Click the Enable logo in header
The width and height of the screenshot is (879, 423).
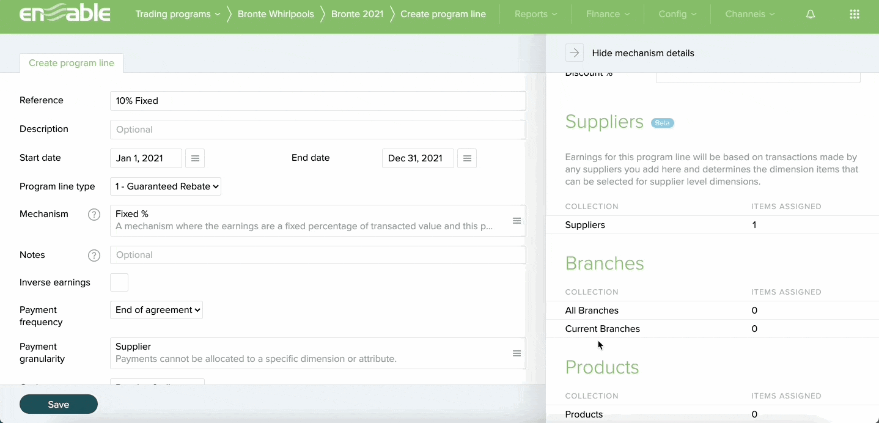[65, 14]
